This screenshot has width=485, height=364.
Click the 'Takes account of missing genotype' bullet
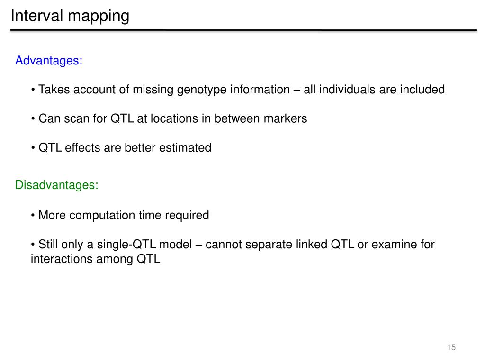(x=238, y=90)
